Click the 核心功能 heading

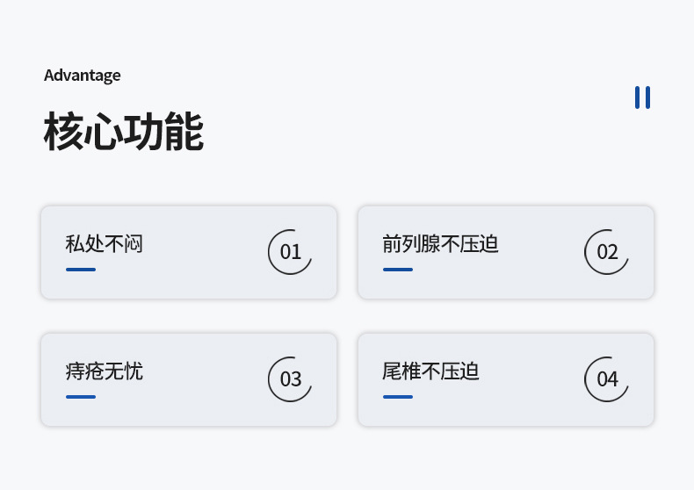click(123, 132)
